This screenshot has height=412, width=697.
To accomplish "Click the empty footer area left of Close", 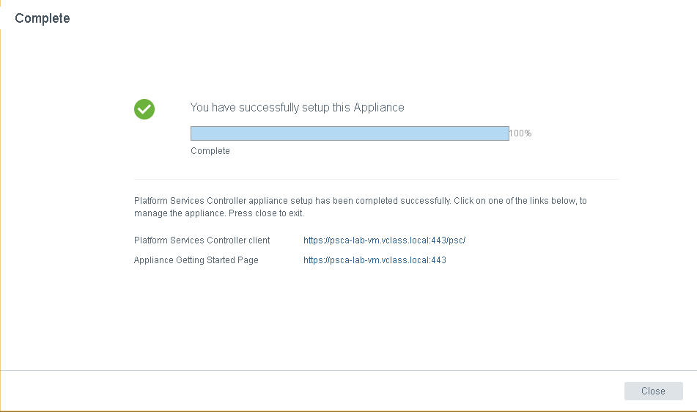I will tap(308, 391).
